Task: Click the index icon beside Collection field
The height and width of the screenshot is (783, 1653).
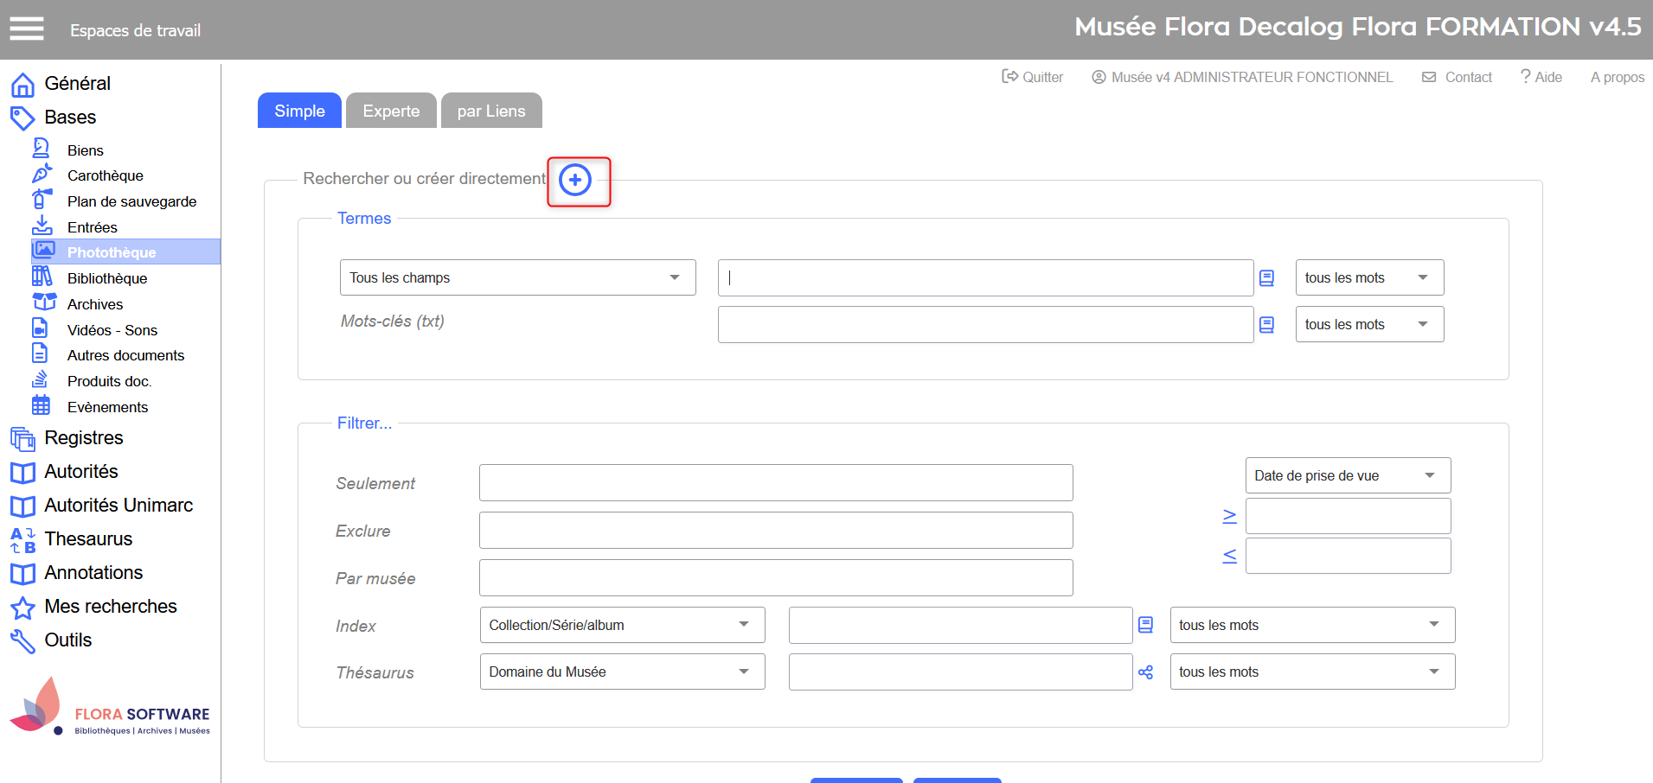Action: (x=1145, y=625)
